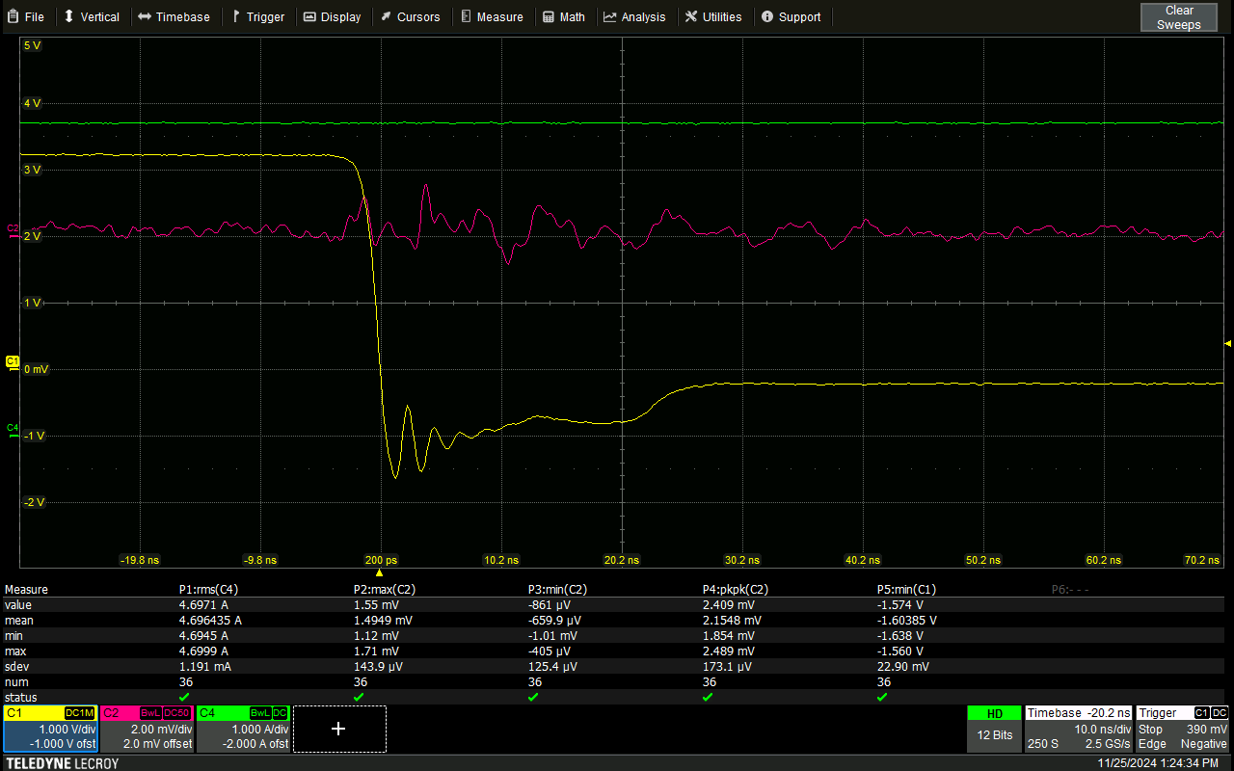Open the Analysis menu
The height and width of the screenshot is (771, 1234).
pos(634,16)
